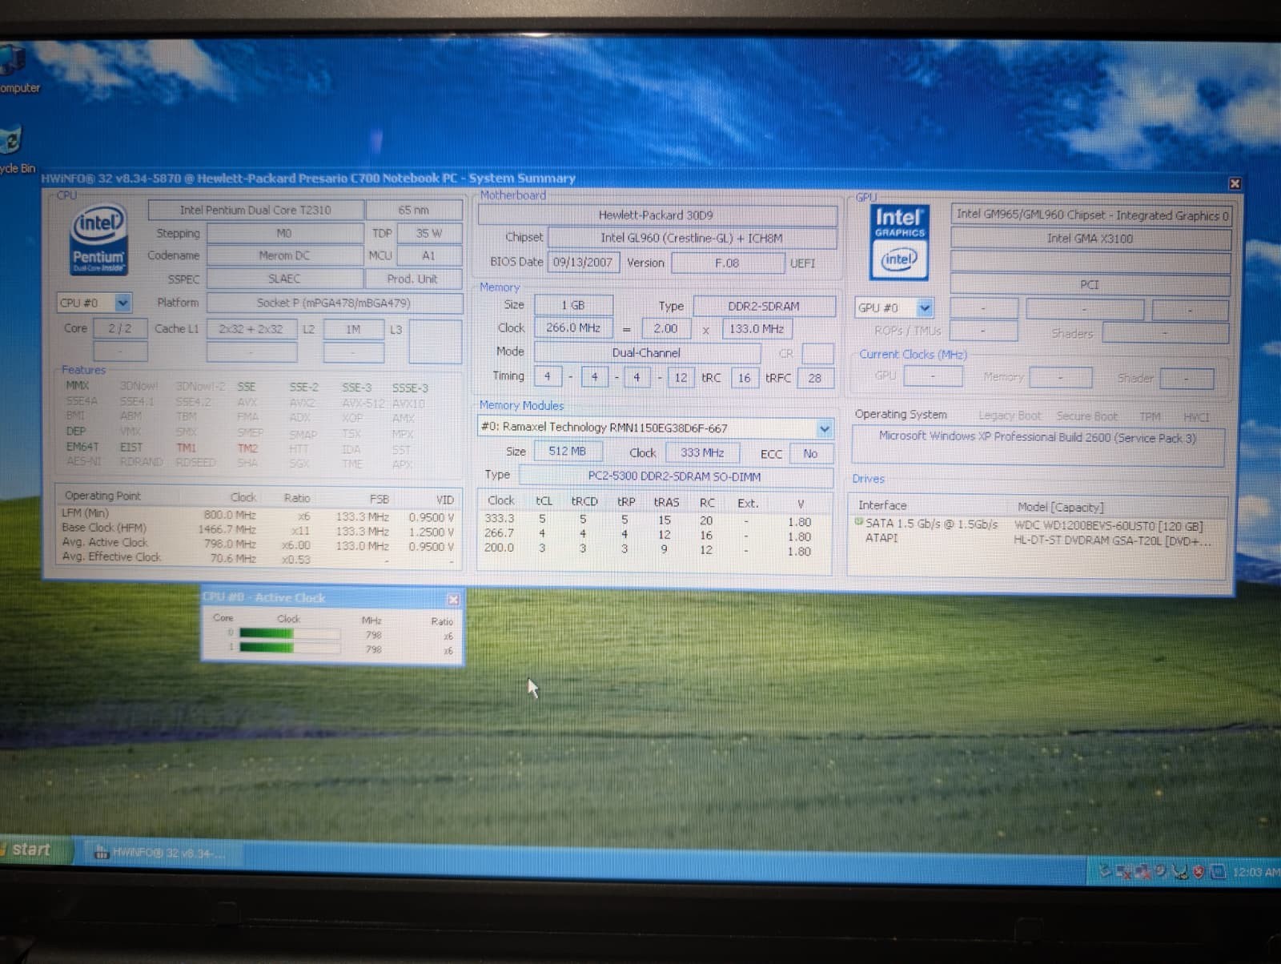Click the PCI bus field in GPU section
1281x964 pixels.
pos(1090,285)
